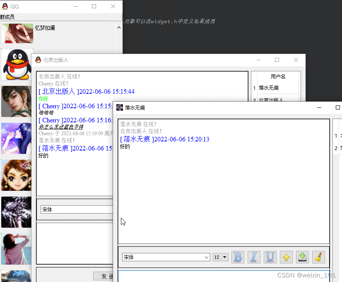
Task: Click the message 好的 in 落水无痕 chat log
Action: click(x=125, y=146)
